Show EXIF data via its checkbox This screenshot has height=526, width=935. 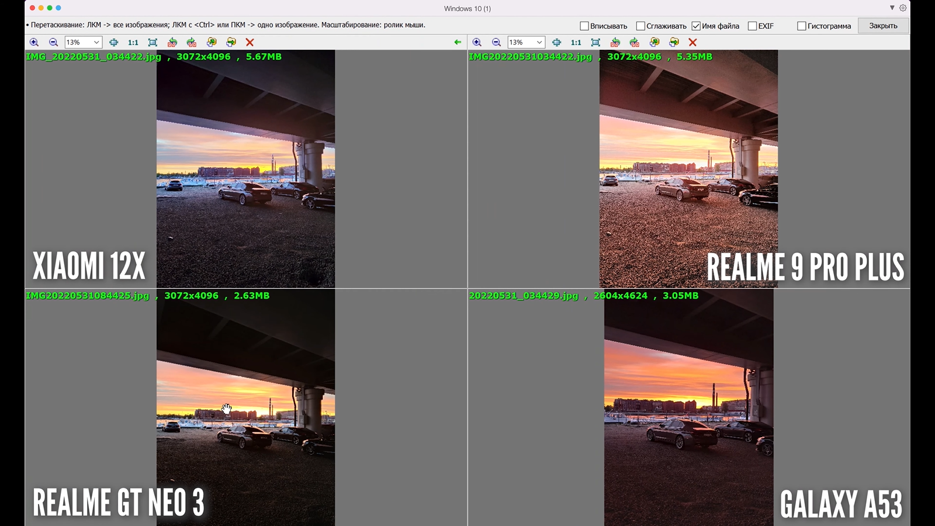[x=752, y=26]
